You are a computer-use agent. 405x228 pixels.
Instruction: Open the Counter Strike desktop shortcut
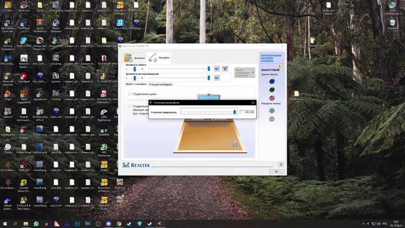pyautogui.click(x=24, y=185)
